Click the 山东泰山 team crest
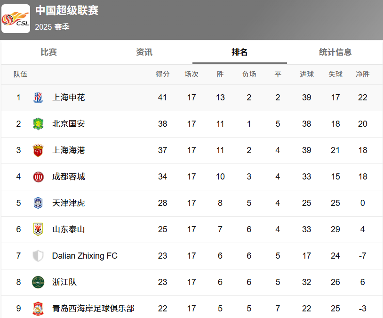 (x=38, y=229)
